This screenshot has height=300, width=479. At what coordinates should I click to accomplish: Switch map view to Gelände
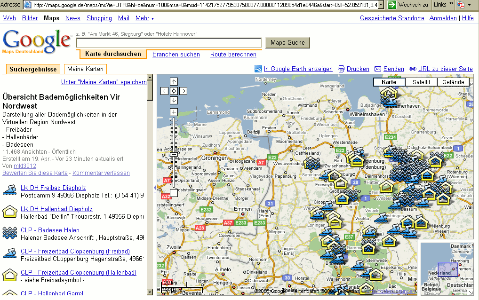click(453, 82)
